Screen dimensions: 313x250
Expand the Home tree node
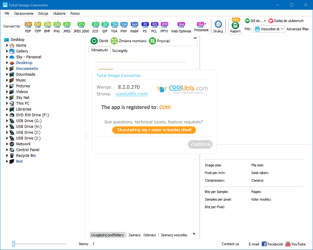7,45
